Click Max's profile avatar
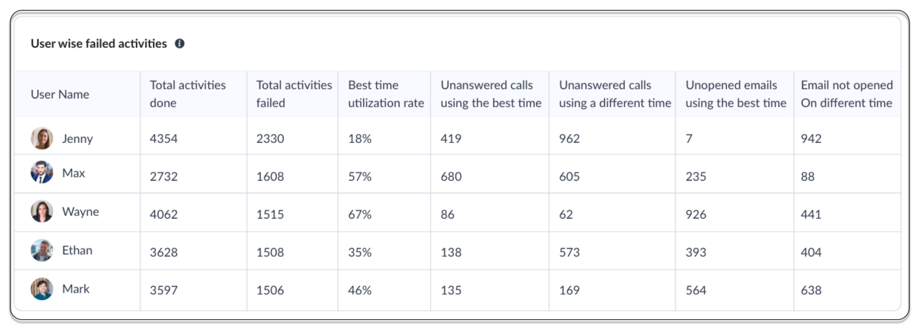 (x=42, y=173)
